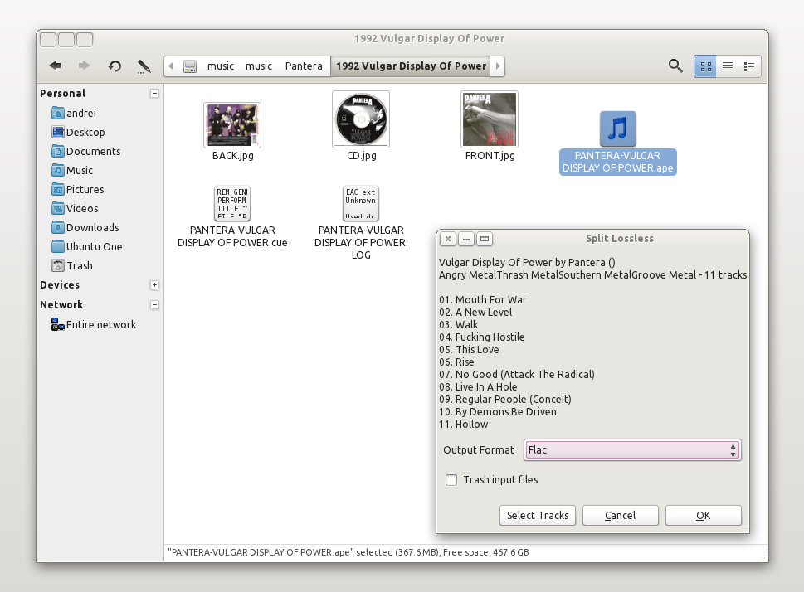Select the PANTERA-VULGAR DISPLAY OF POWER.LOG file
The image size is (804, 592).
tap(361, 223)
